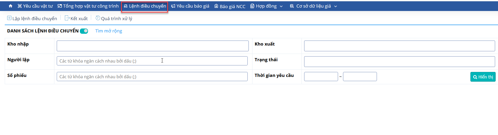The width and height of the screenshot is (498, 135).
Task: Click the Số phiếu keyword field
Action: (x=152, y=77)
